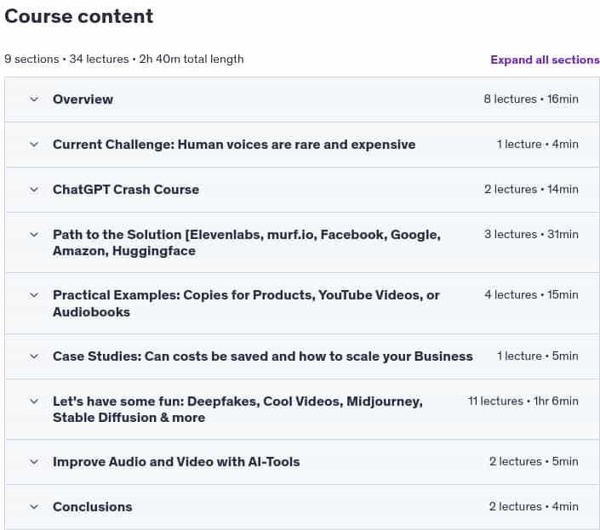Viewport: 600px width, 530px height.
Task: Open Improve Audio and Video with AI-Tools title
Action: (176, 462)
